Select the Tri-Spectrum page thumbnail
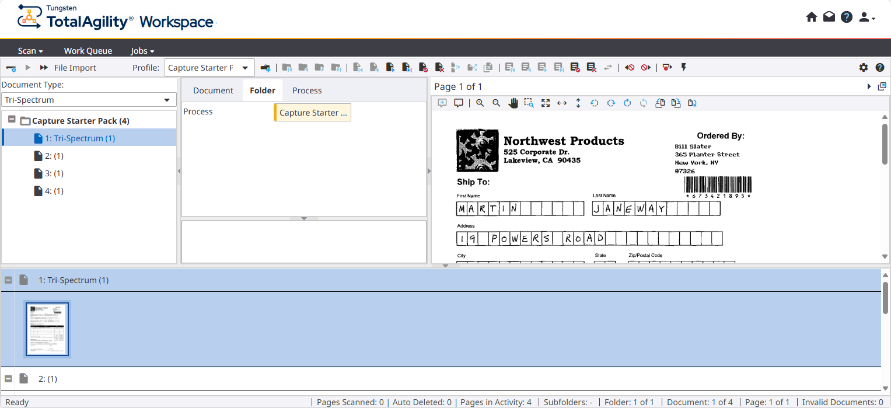This screenshot has height=408, width=891. [x=47, y=329]
